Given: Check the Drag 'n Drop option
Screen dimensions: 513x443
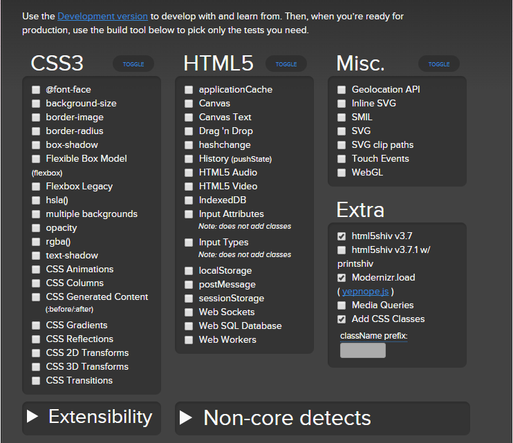Looking at the screenshot, I should (189, 131).
